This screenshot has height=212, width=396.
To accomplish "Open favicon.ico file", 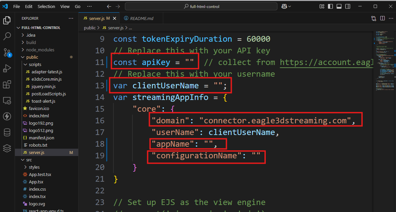I will [x=47, y=108].
